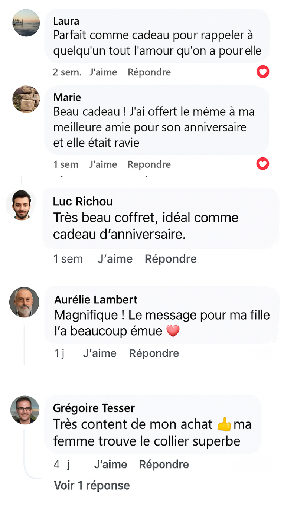Open Luc Richou's profile name link
297x528 pixels.
click(x=83, y=201)
